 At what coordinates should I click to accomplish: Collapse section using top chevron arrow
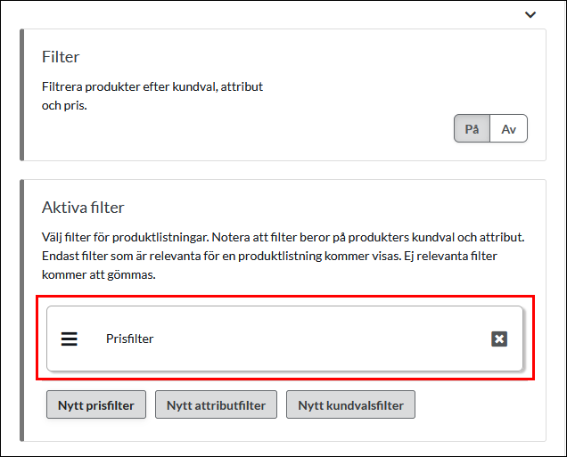pyautogui.click(x=530, y=14)
